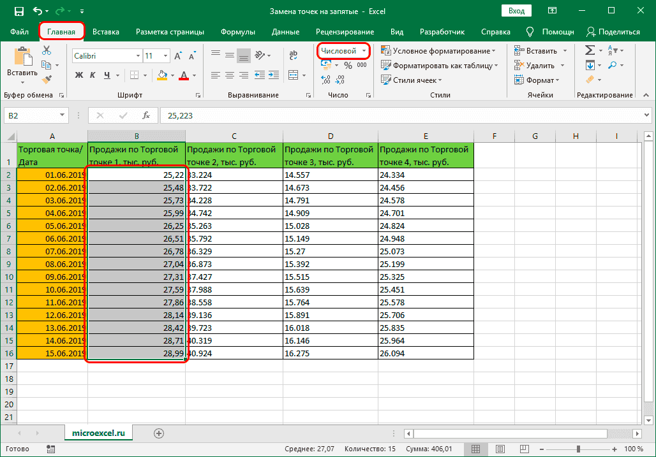Screen dimensions: 656x457
Task: Open the Fill Color dropdown arrow
Action: pos(172,75)
